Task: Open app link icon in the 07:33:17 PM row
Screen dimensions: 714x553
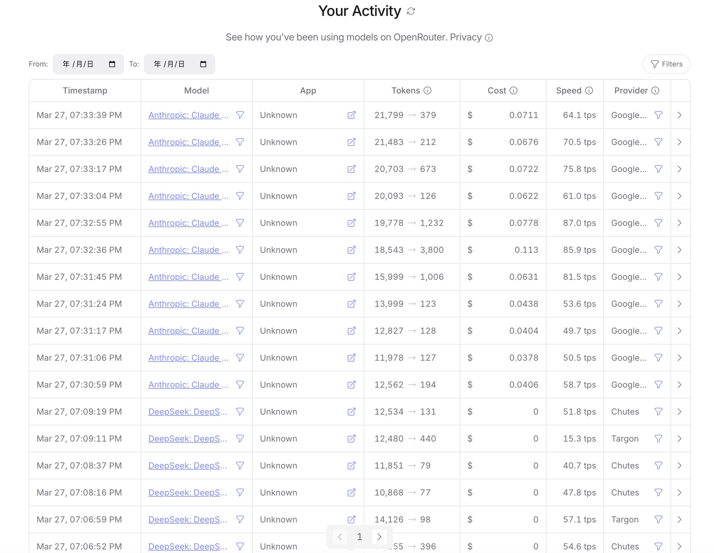Action: (351, 169)
